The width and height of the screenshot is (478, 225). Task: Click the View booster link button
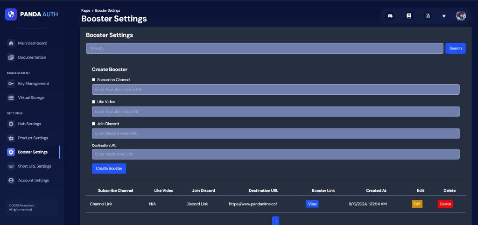click(x=312, y=204)
